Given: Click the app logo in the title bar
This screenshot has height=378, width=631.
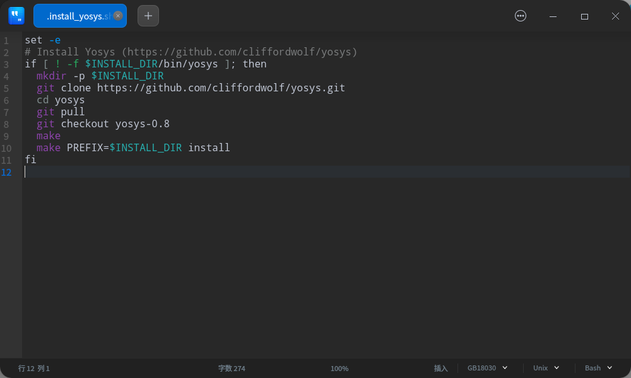Looking at the screenshot, I should (x=16, y=15).
